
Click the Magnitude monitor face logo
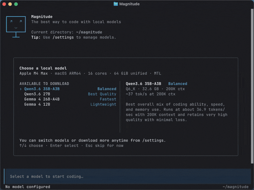click(x=16, y=27)
